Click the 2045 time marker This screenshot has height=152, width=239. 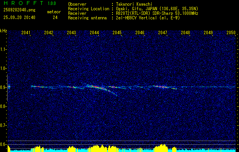click(117, 32)
